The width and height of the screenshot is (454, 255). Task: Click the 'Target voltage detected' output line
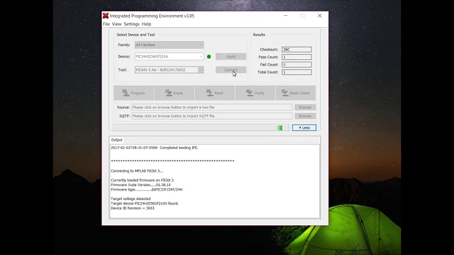[x=131, y=199]
